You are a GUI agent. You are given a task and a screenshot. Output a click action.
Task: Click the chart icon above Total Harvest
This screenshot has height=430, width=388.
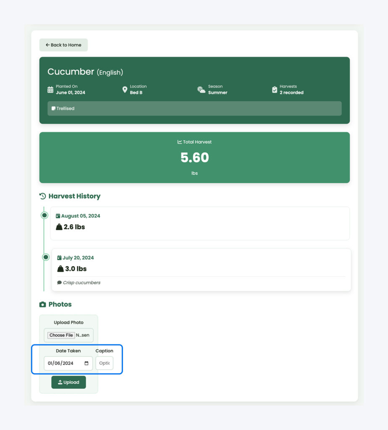(x=179, y=142)
